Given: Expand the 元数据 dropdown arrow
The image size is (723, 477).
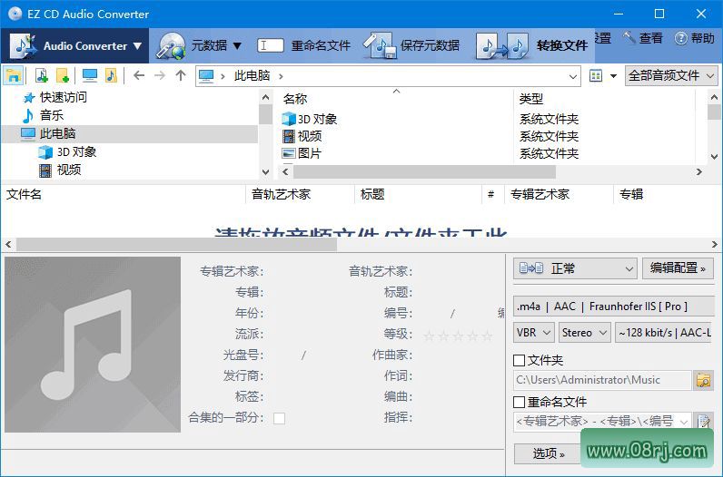Looking at the screenshot, I should 237,45.
